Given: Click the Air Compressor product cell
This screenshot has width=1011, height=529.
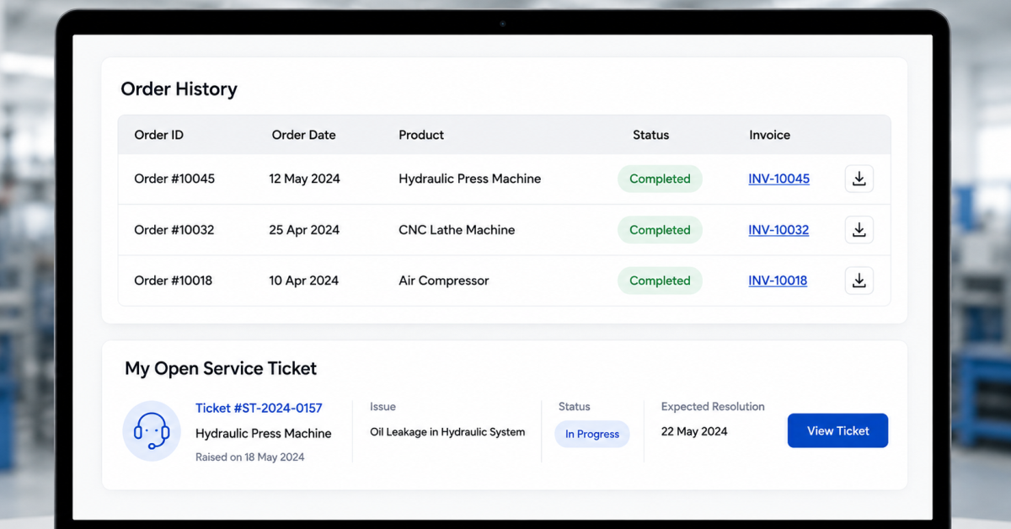Looking at the screenshot, I should pyautogui.click(x=443, y=281).
